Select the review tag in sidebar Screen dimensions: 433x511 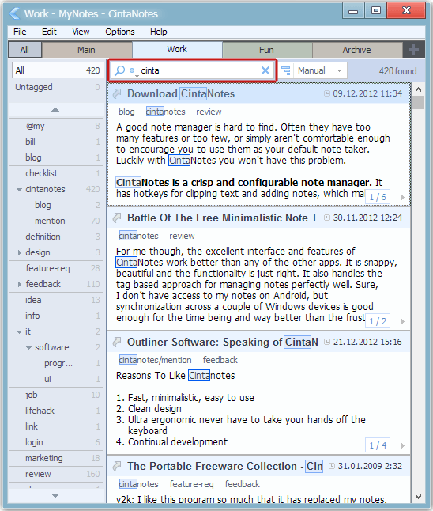[56, 474]
